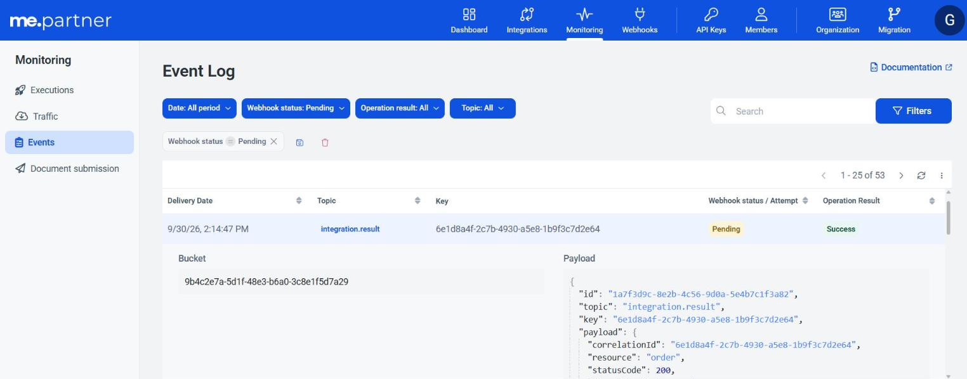Viewport: 967px width, 379px height.
Task: Open the user avatar G menu
Action: click(x=949, y=20)
